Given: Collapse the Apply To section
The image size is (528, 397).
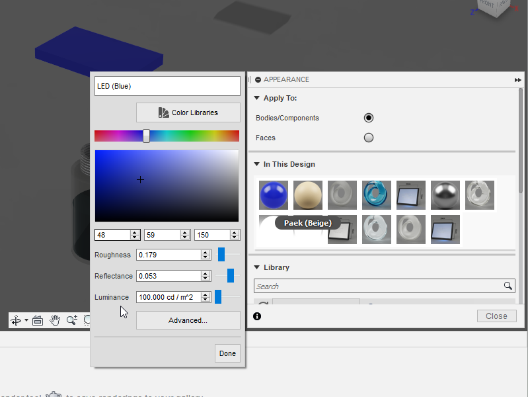Looking at the screenshot, I should tap(256, 98).
